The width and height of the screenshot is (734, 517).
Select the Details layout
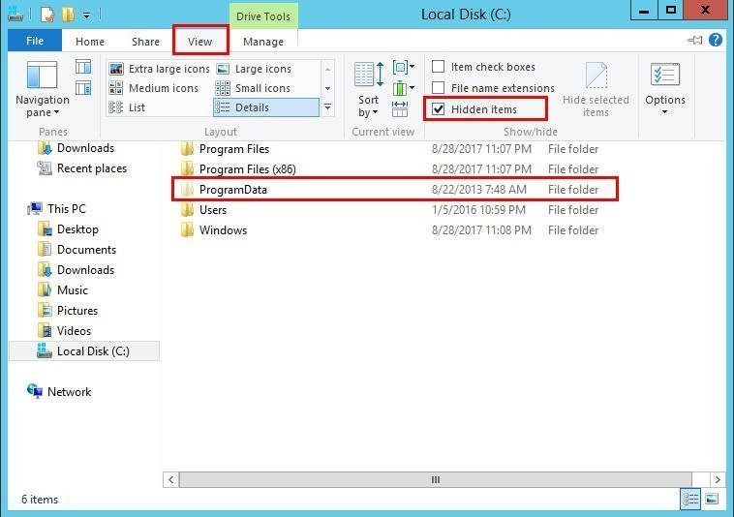pyautogui.click(x=266, y=107)
